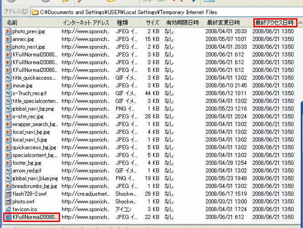303x228 pixels.
Task: Select the flash728-2.swf Shockwave file icon
Action: (8, 193)
